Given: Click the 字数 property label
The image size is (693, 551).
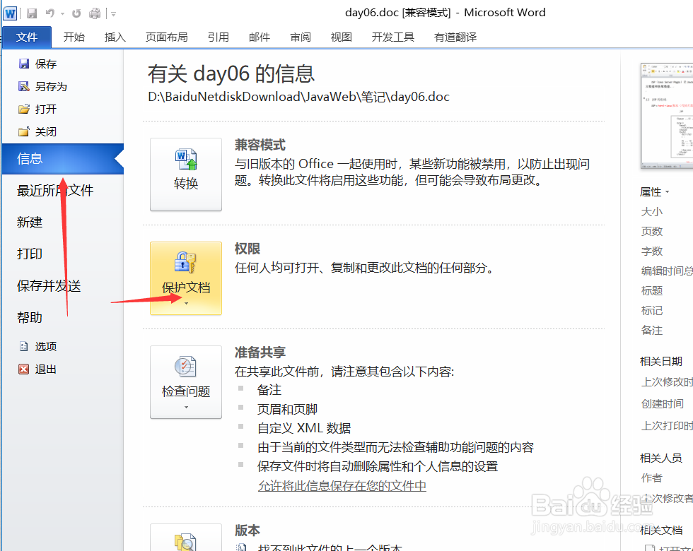Looking at the screenshot, I should pos(652,251).
